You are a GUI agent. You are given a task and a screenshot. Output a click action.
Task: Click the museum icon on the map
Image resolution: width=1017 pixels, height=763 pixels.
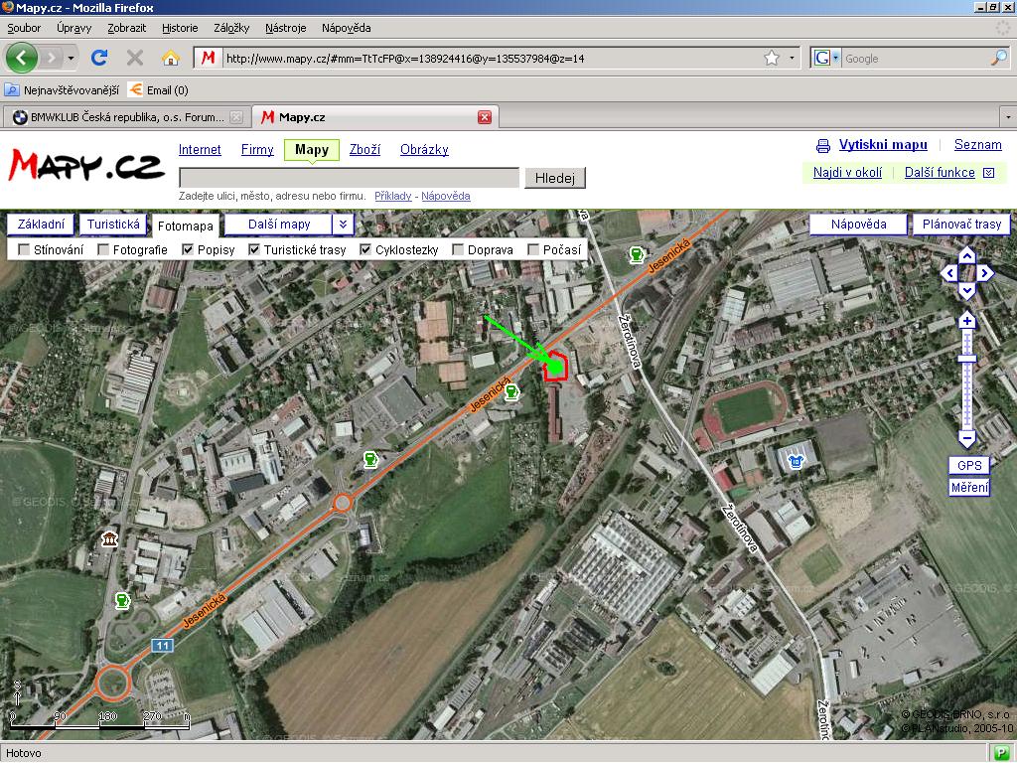pyautogui.click(x=109, y=538)
